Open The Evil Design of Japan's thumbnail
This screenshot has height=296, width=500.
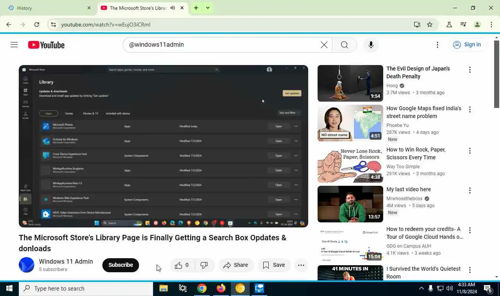point(350,83)
